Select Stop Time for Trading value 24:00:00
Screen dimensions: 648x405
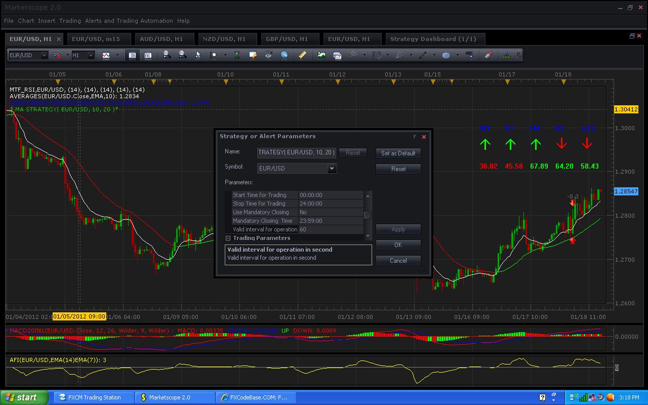coord(331,204)
